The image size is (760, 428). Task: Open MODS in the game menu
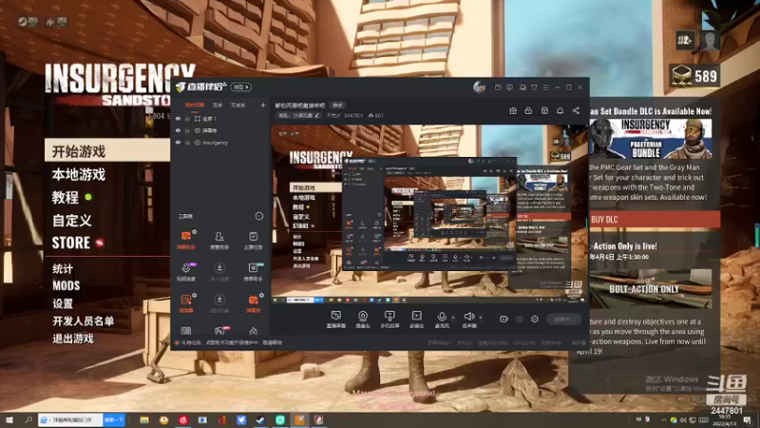point(66,285)
